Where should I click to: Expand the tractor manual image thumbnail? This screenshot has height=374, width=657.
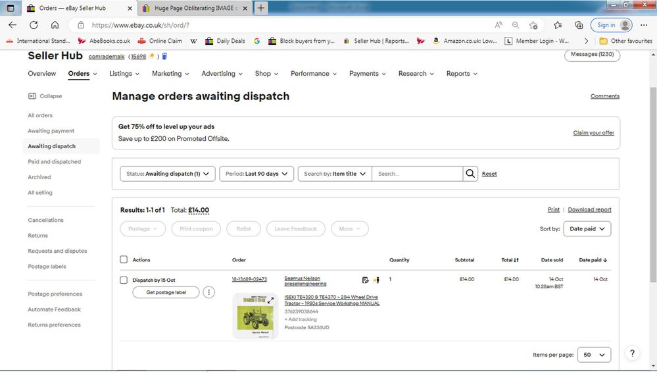point(270,300)
